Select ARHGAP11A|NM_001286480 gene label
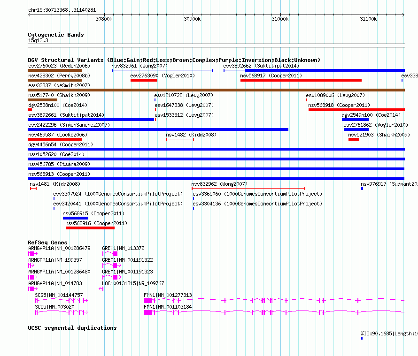Screen dimensions: 418x356 59,272
